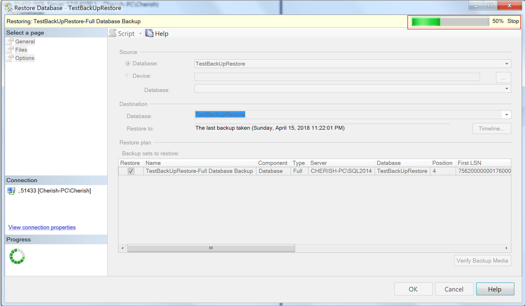
Task: Click the server connection icon
Action: (11, 191)
